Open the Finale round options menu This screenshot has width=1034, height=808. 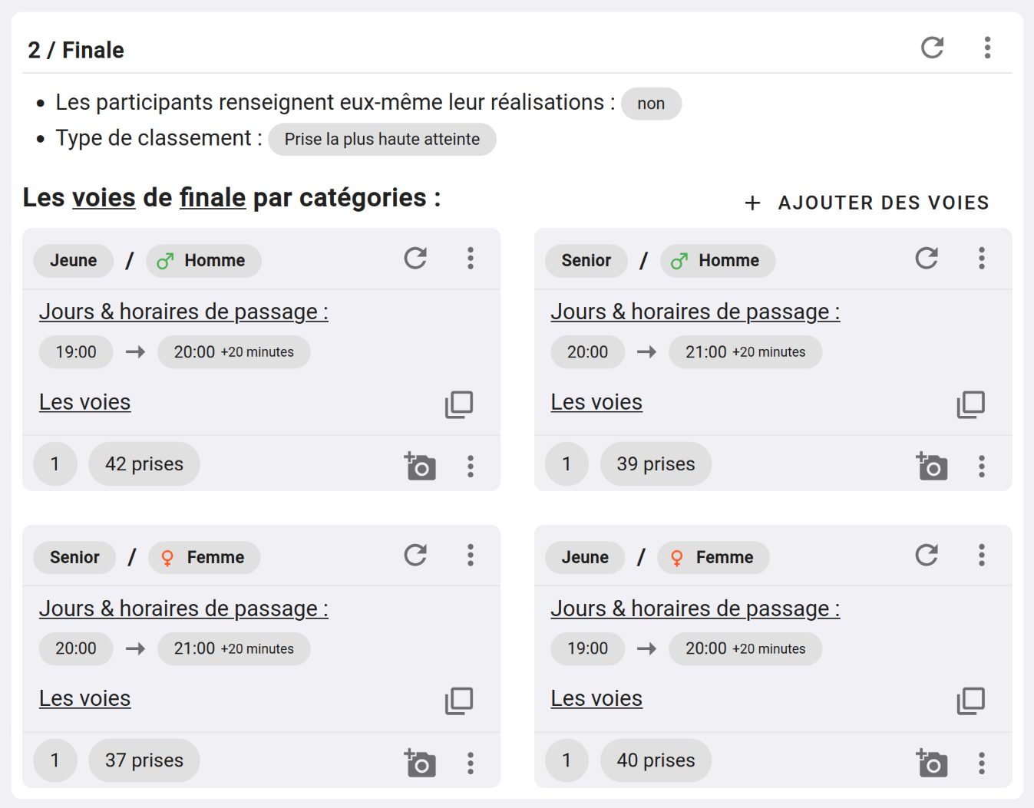(987, 48)
